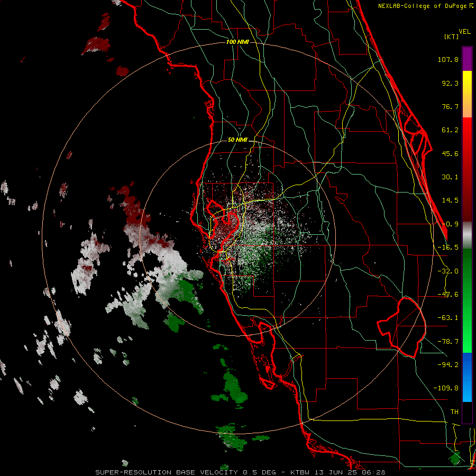Click the bright green segment of the color bar
Viewport: 476px width, 476px height.
tap(467, 300)
